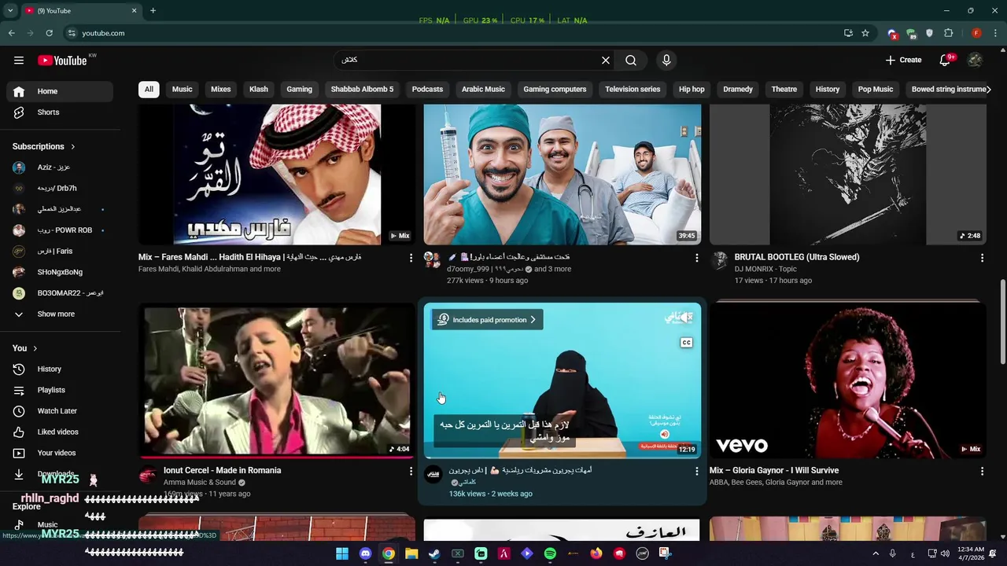The image size is (1007, 566).
Task: Select the Television series chip
Action: 633,90
